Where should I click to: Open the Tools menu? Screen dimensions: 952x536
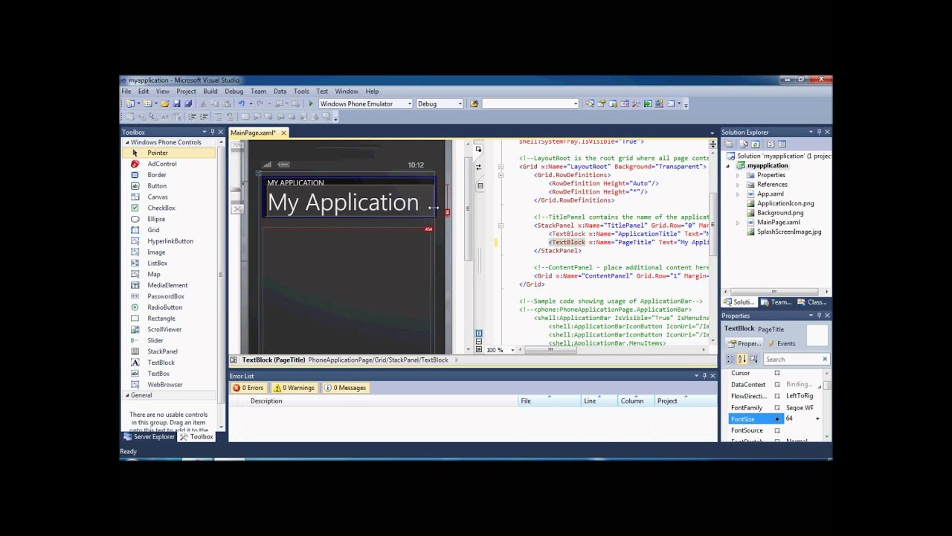(301, 92)
